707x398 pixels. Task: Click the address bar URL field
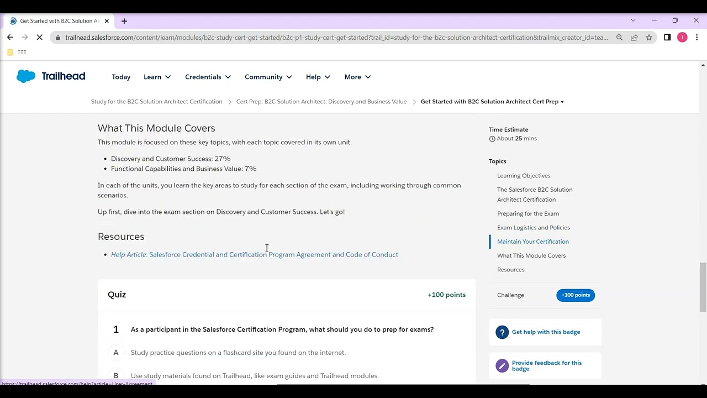pos(336,38)
